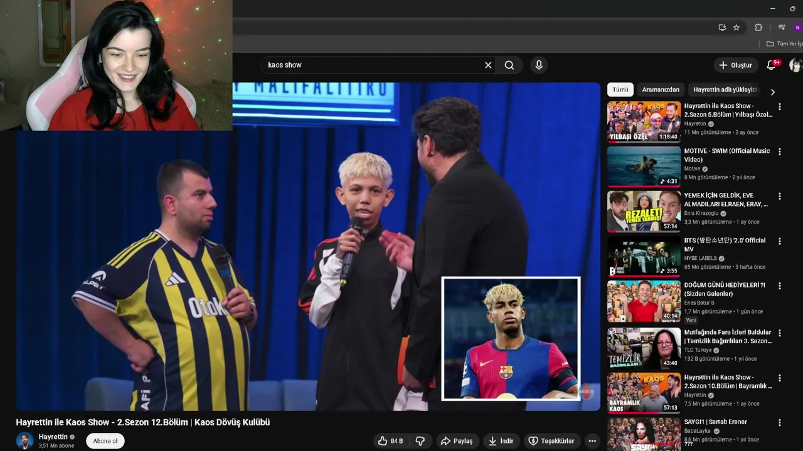The image size is (803, 451).
Task: Open options menu for Bayramlık Kaos video
Action: [780, 378]
